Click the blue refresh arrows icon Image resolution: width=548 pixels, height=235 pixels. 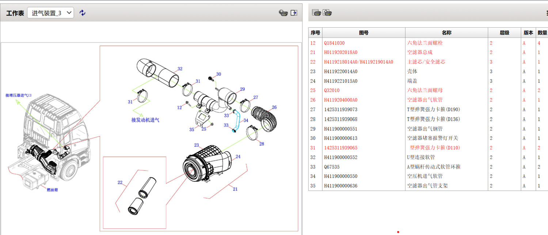coord(83,13)
